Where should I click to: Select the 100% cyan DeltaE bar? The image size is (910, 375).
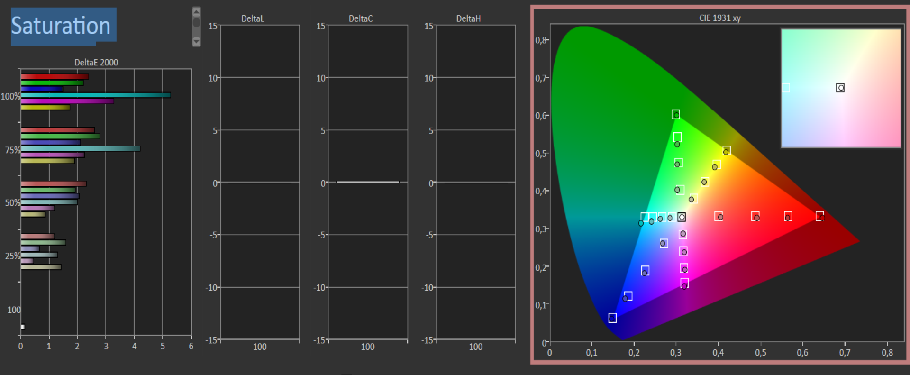(x=96, y=95)
